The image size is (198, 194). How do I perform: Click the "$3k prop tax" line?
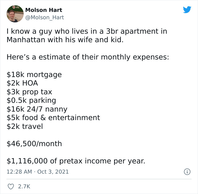click(29, 92)
